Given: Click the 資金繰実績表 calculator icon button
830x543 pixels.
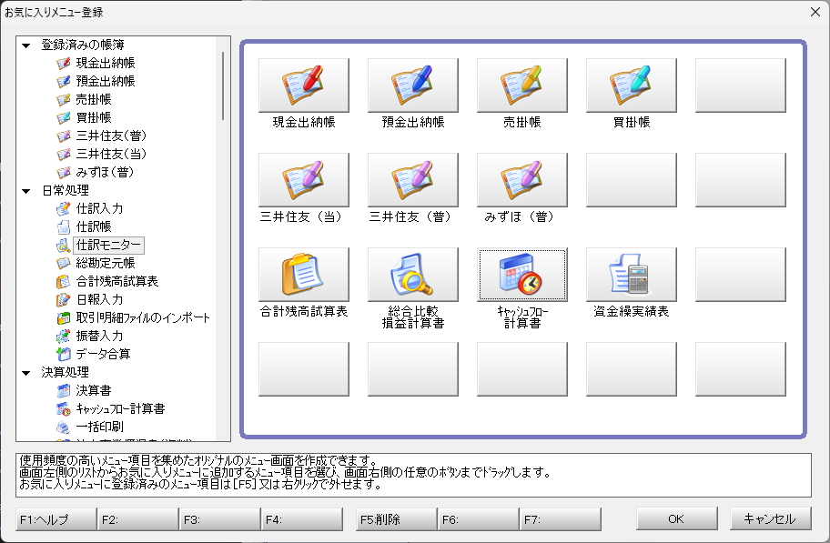Looking at the screenshot, I should (x=632, y=275).
